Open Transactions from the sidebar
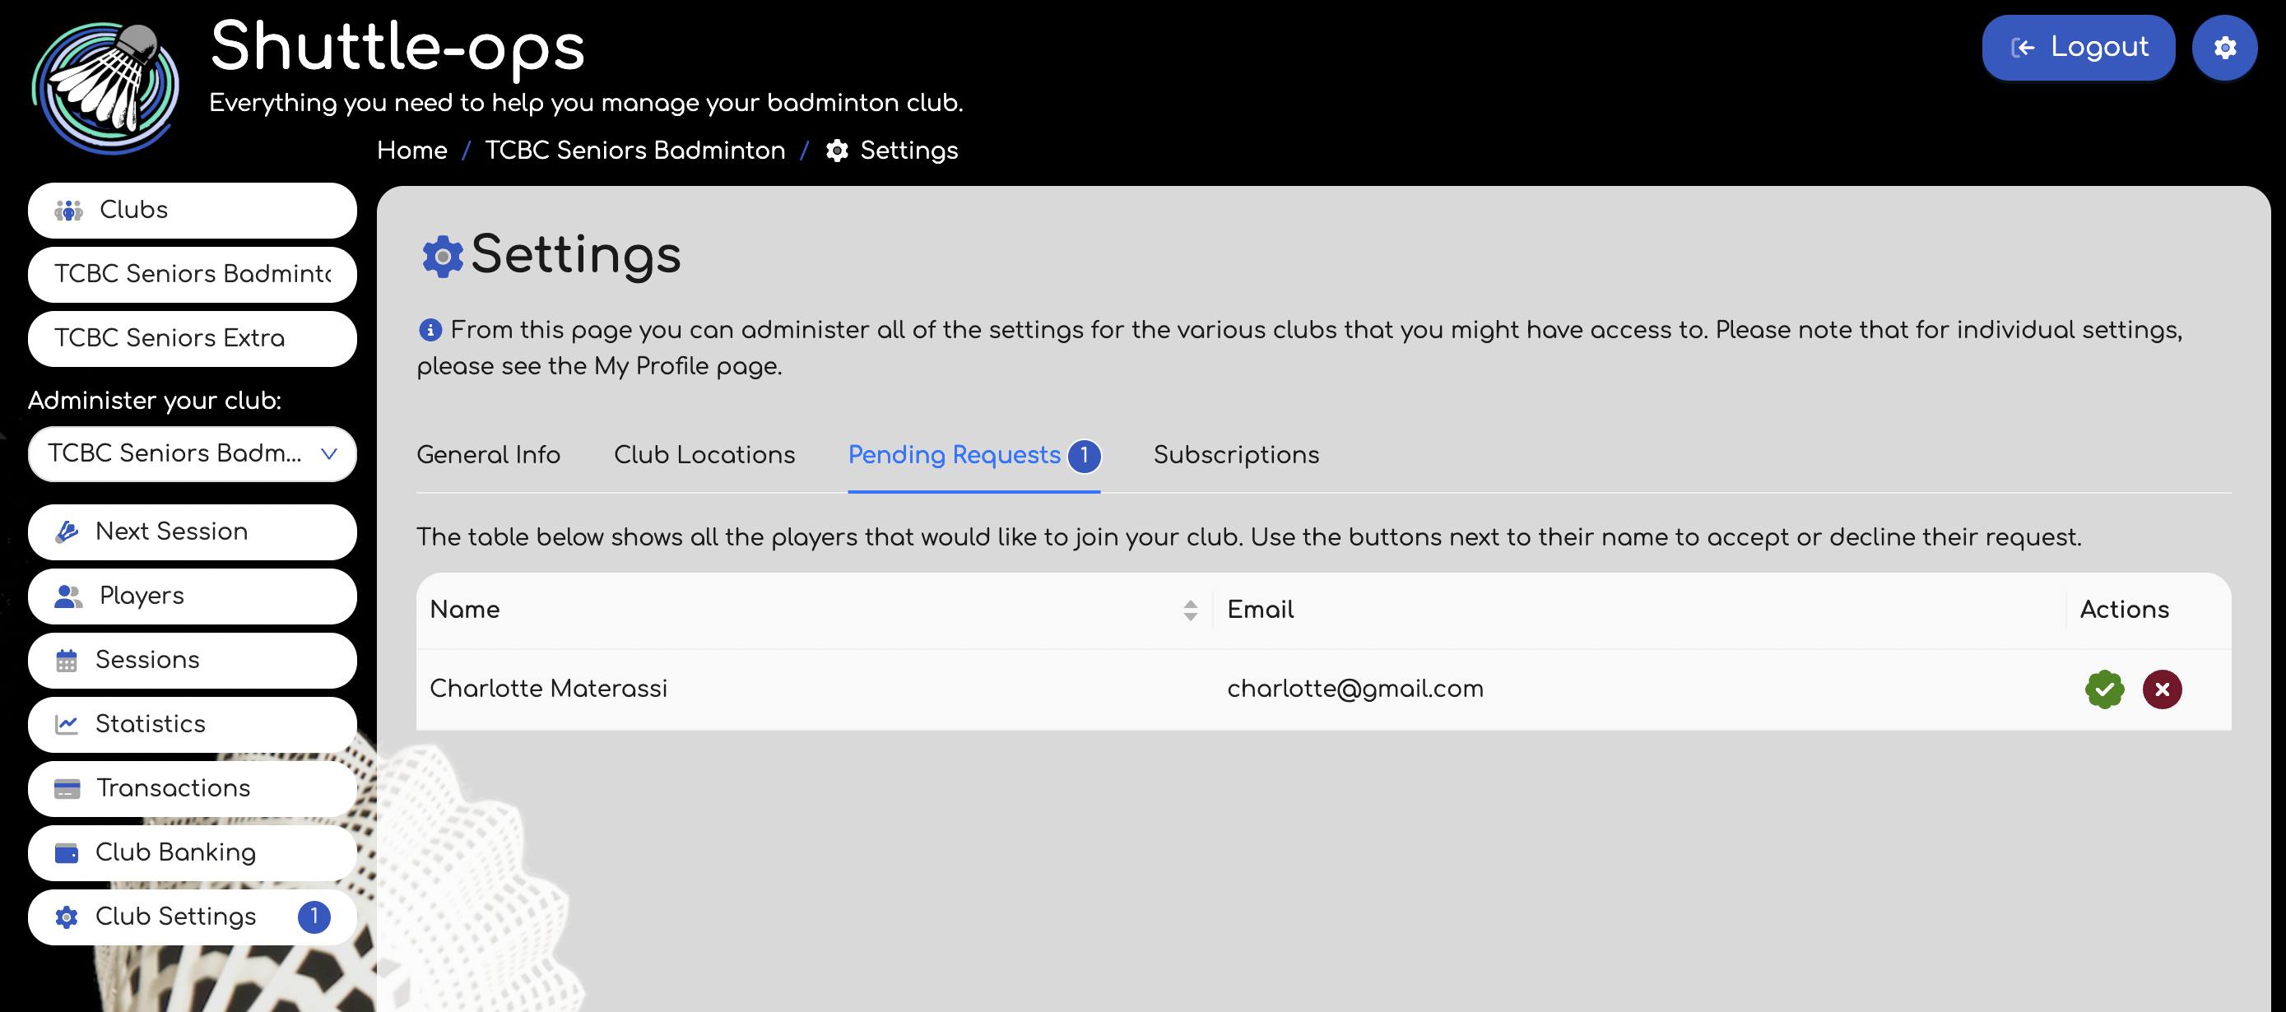 click(x=192, y=787)
